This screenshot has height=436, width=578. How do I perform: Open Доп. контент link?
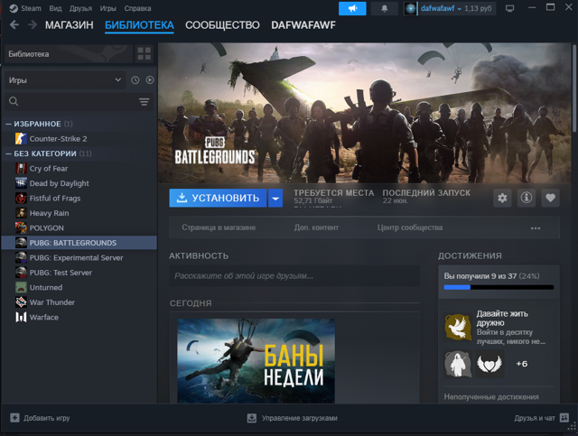(x=316, y=227)
